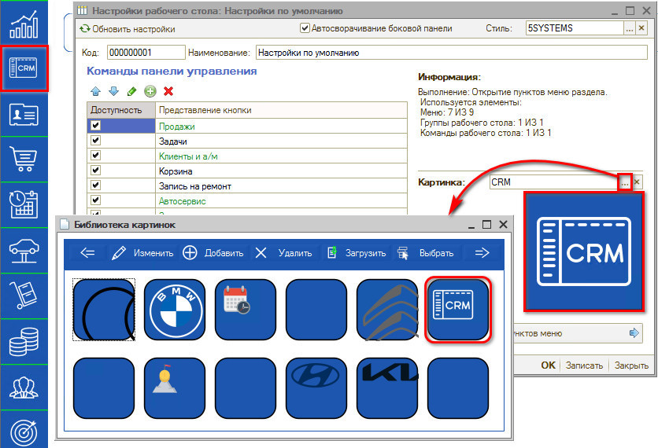This screenshot has width=658, height=448.
Task: Click the green add command icon
Action: click(150, 91)
